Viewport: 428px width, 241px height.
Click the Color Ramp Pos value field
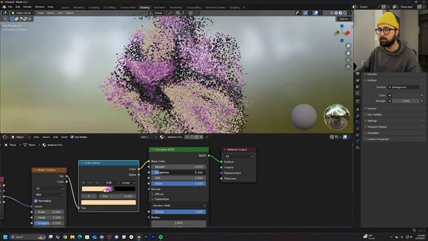click(117, 196)
